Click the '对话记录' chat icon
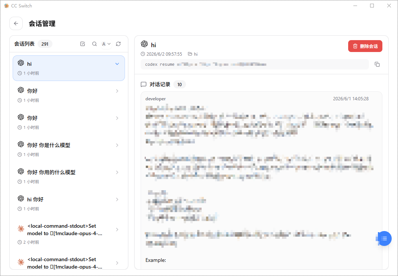The width and height of the screenshot is (398, 276). (x=144, y=84)
